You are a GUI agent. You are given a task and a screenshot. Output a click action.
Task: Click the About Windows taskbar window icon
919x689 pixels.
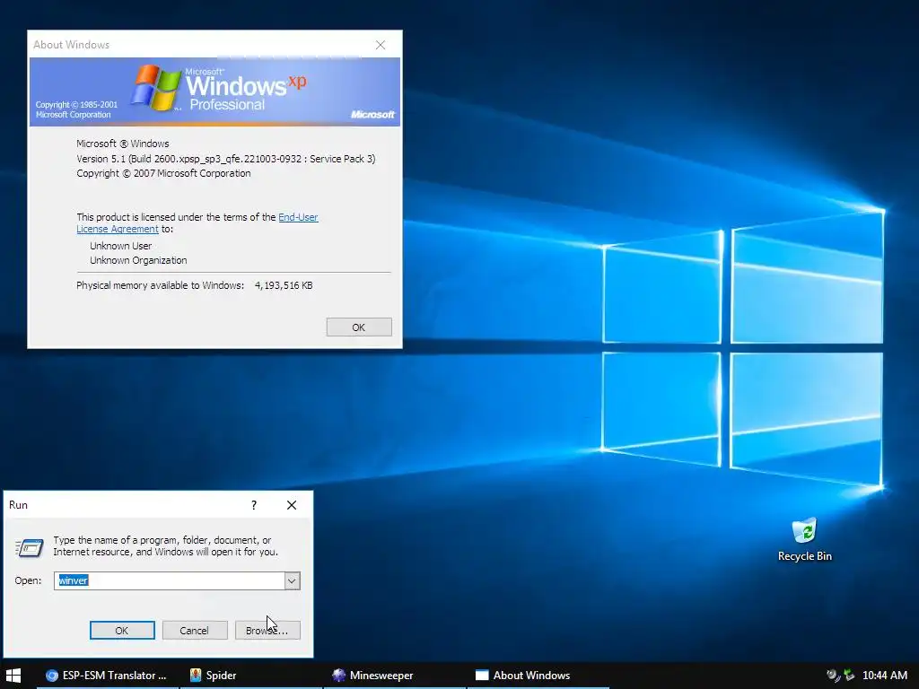click(x=482, y=676)
